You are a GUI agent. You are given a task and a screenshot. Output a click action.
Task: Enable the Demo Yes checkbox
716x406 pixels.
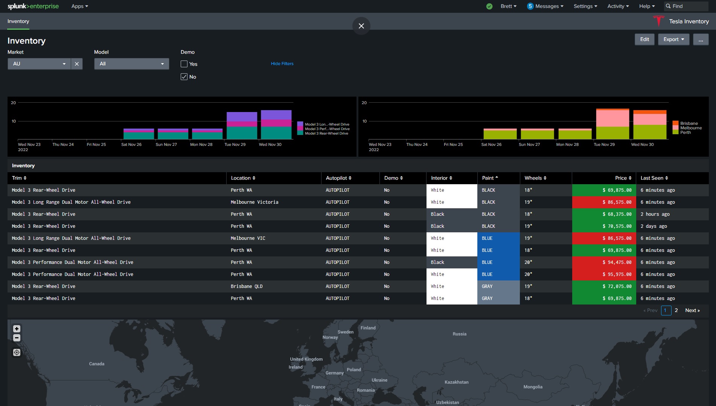(x=184, y=64)
